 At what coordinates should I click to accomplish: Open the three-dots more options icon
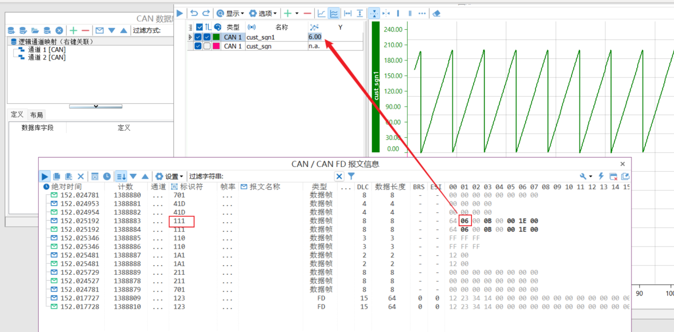[x=422, y=13]
